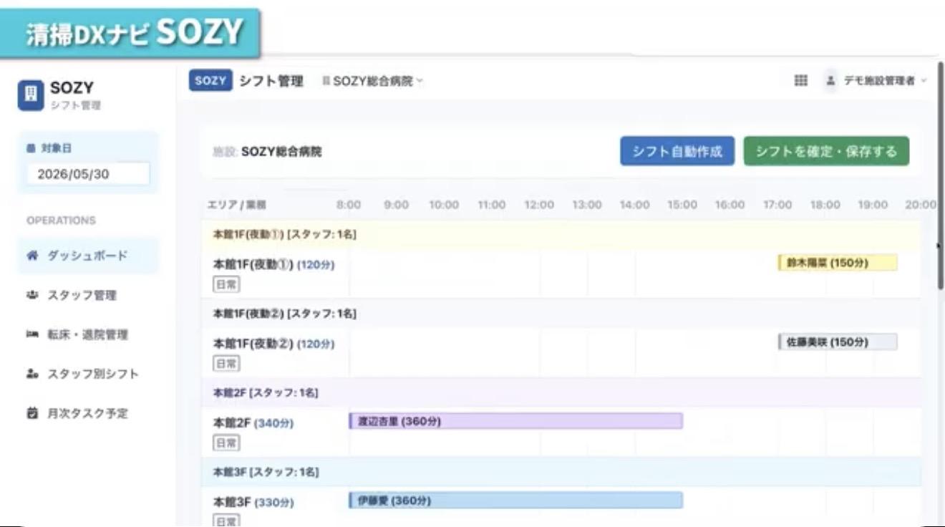945x527 pixels.
Task: Click the シフト自動作成 button
Action: coord(677,151)
